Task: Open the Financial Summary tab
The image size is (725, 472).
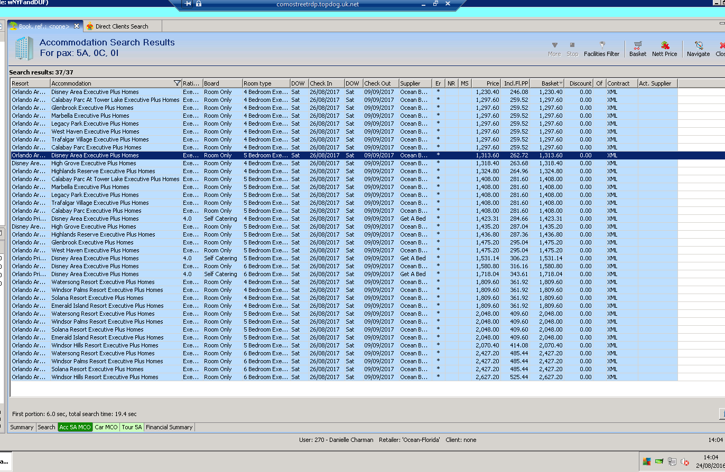Action: [x=169, y=427]
